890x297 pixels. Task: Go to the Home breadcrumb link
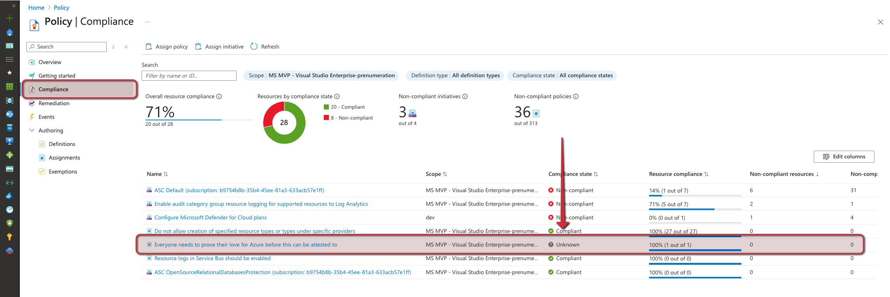(x=36, y=8)
